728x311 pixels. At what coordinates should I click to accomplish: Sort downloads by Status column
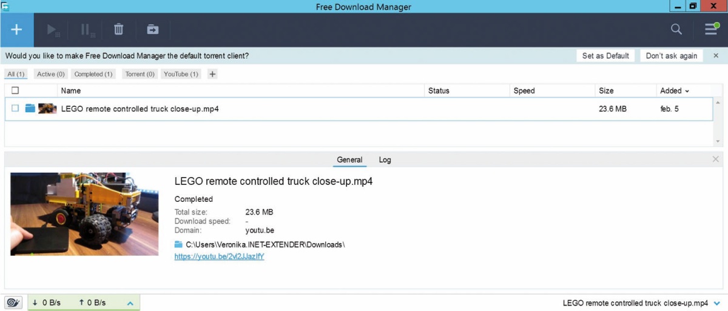tap(439, 91)
